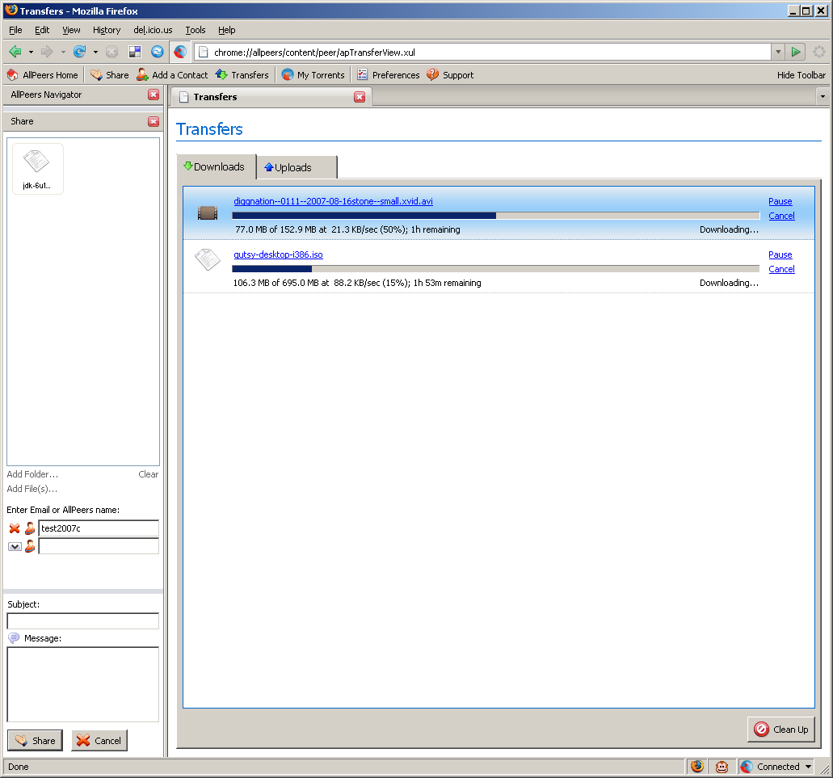Click the Cancel button in Share panel
This screenshot has width=833, height=778.
point(99,740)
